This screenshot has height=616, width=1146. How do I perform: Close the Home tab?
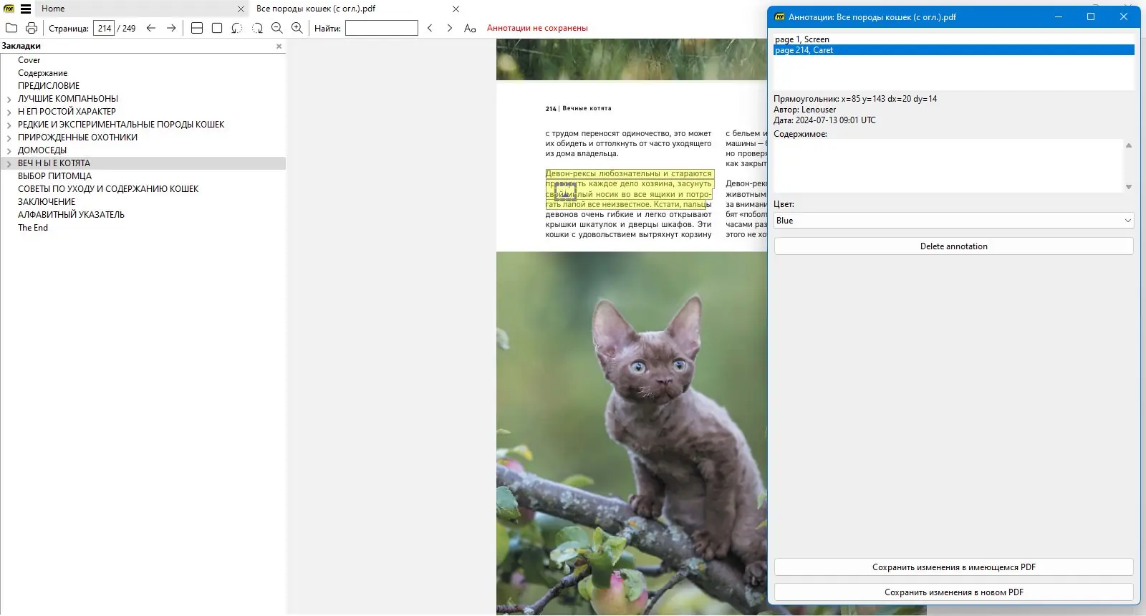pyautogui.click(x=241, y=9)
